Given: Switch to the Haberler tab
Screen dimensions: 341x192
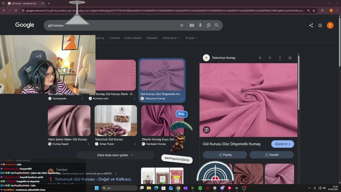Looking at the screenshot, I should click(x=152, y=38).
